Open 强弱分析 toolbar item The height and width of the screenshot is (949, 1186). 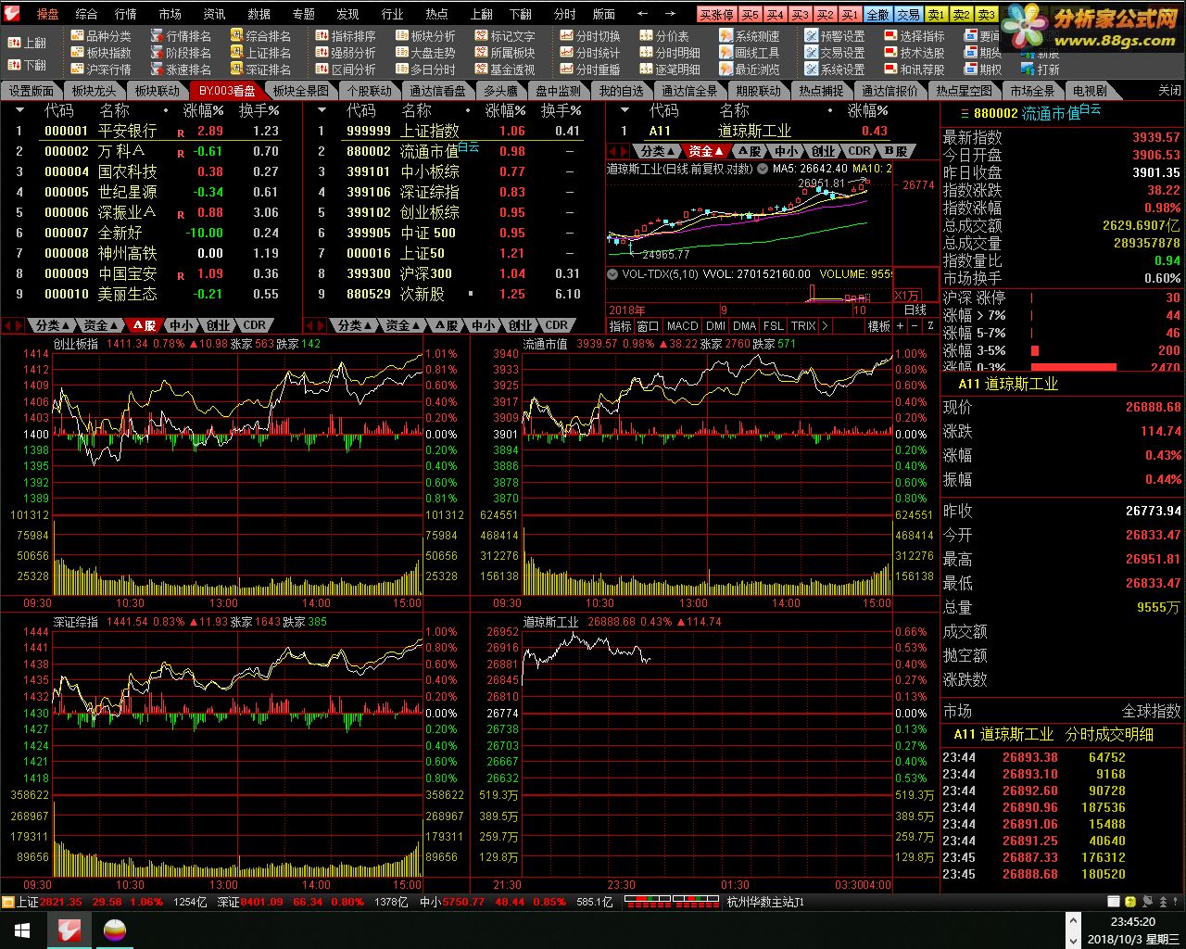(x=346, y=53)
